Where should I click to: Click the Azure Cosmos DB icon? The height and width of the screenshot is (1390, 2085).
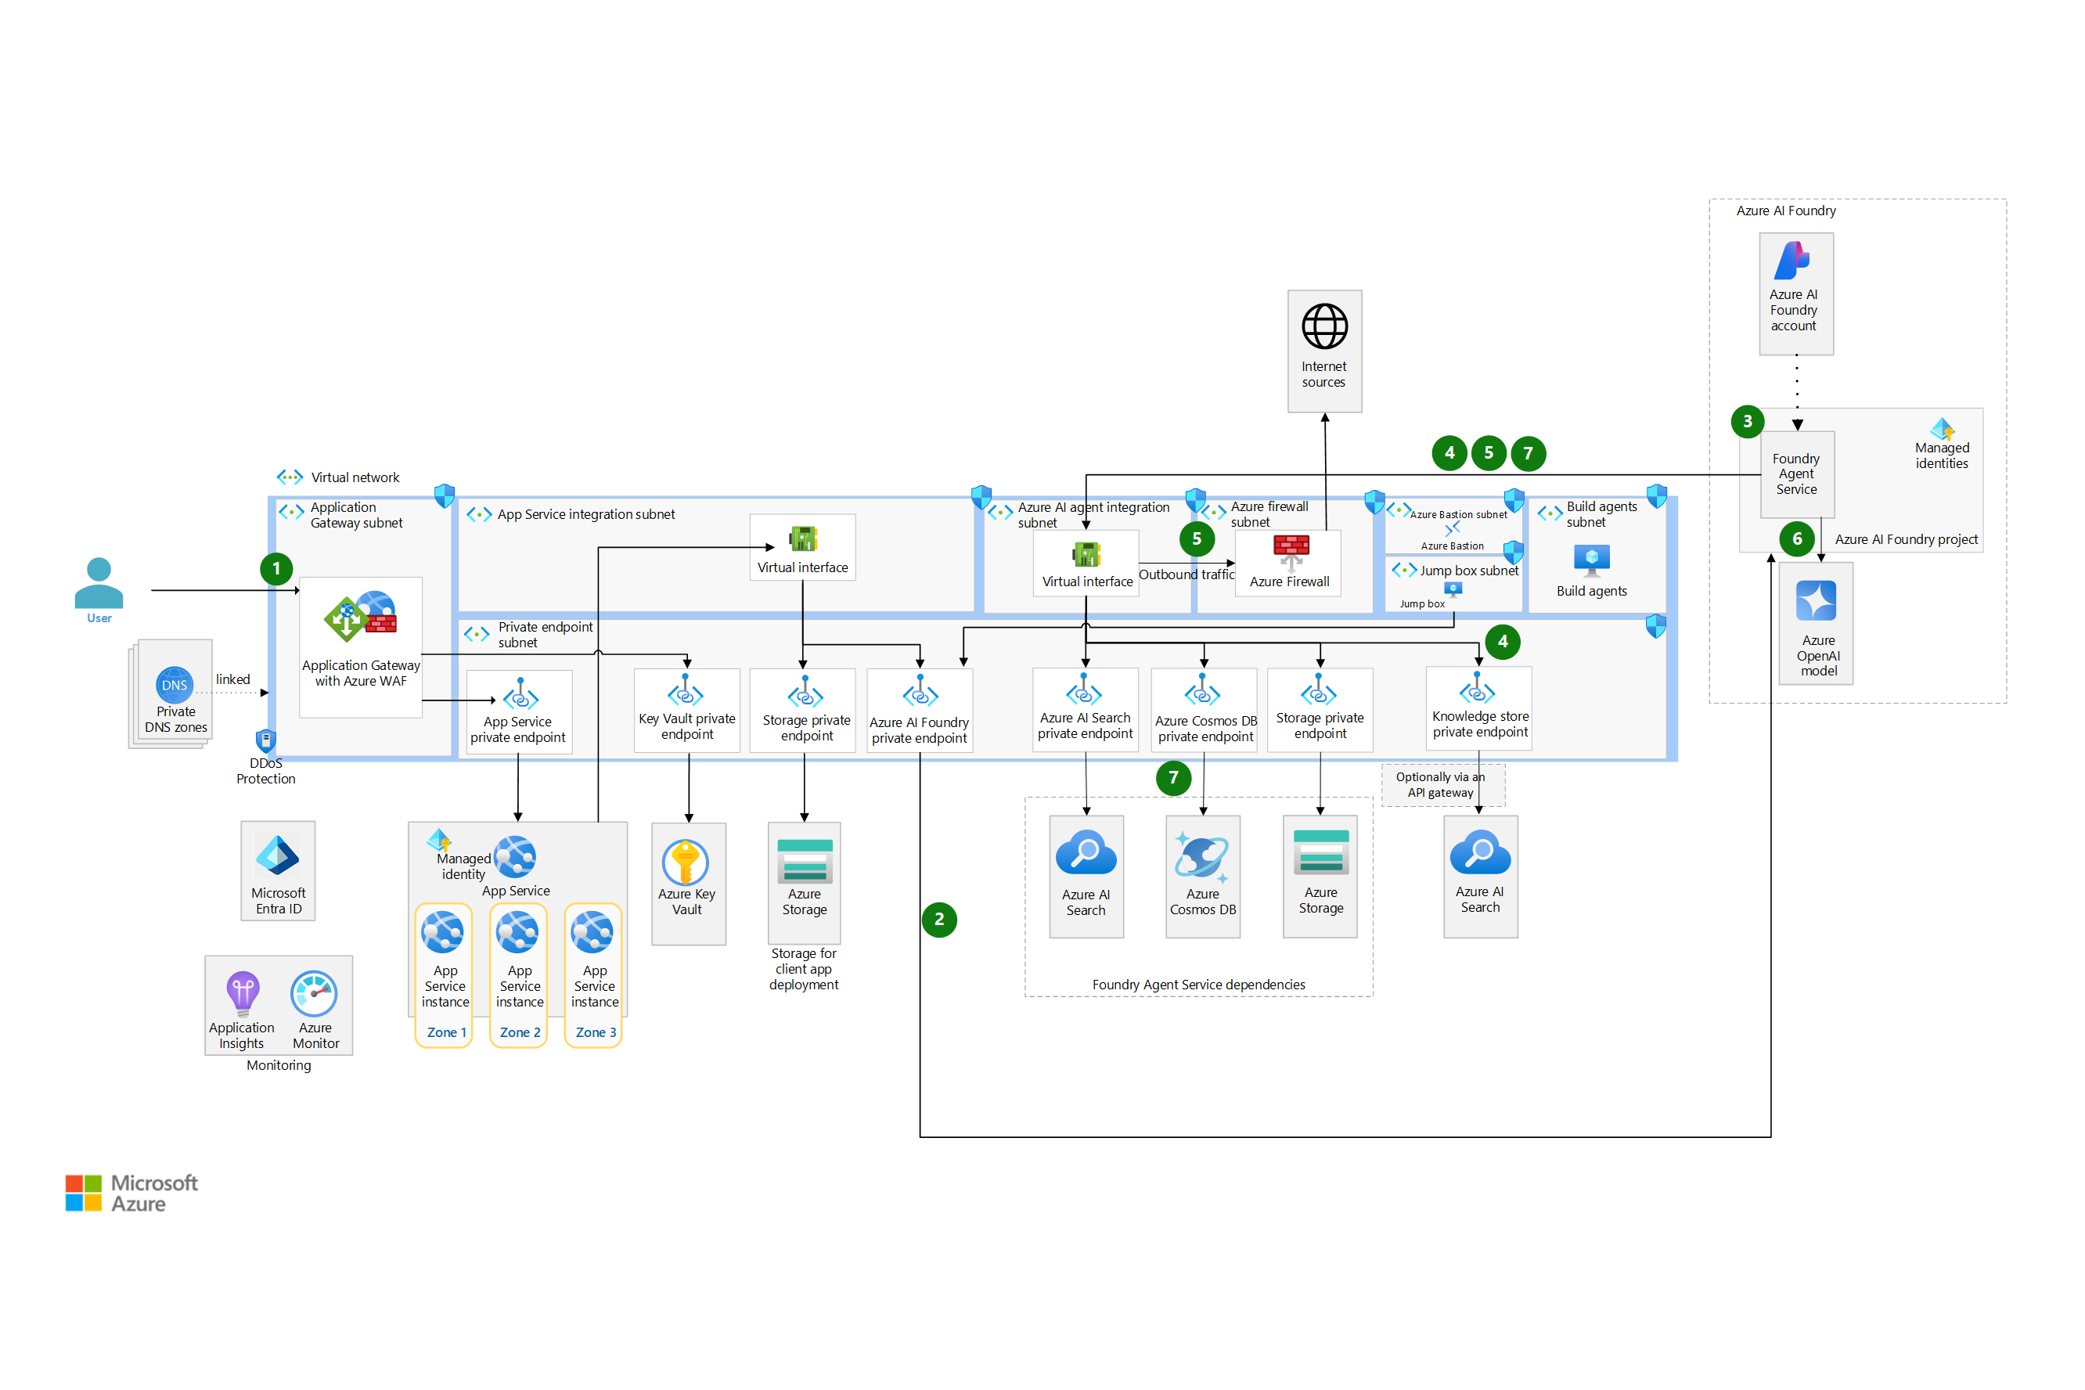coord(1202,858)
